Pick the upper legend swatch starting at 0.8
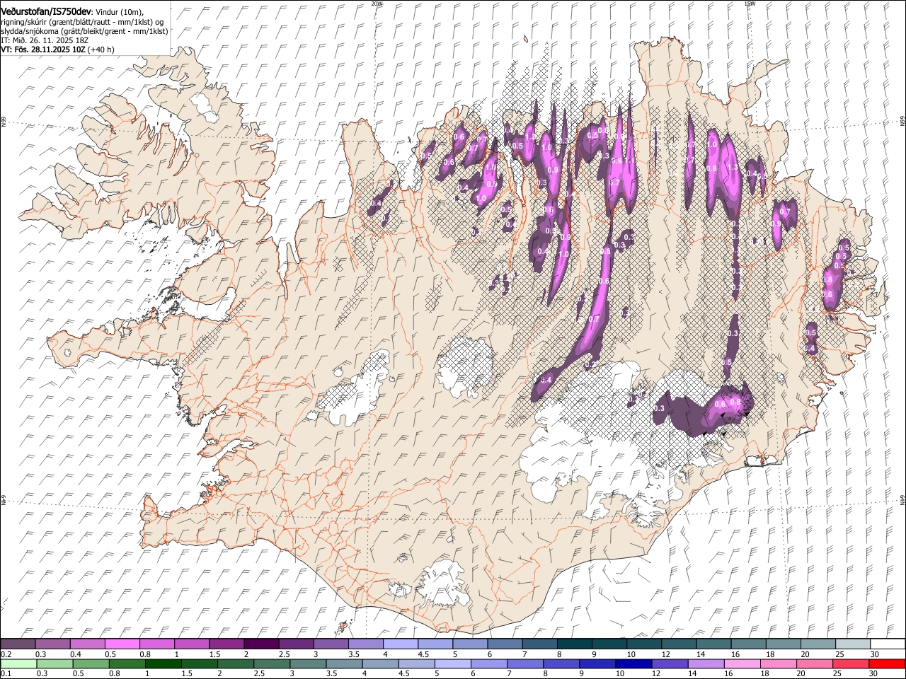The image size is (906, 679). (x=156, y=644)
